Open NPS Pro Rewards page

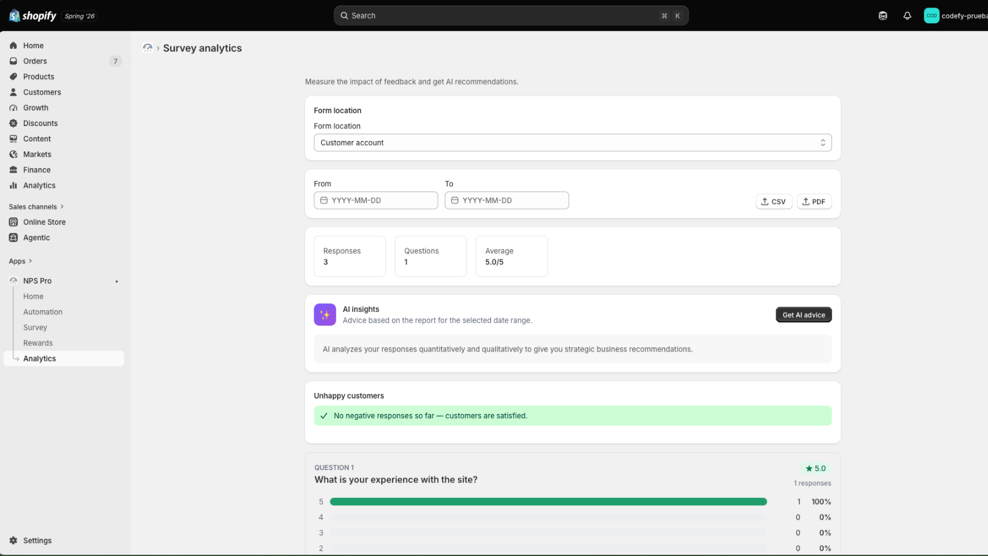(38, 343)
